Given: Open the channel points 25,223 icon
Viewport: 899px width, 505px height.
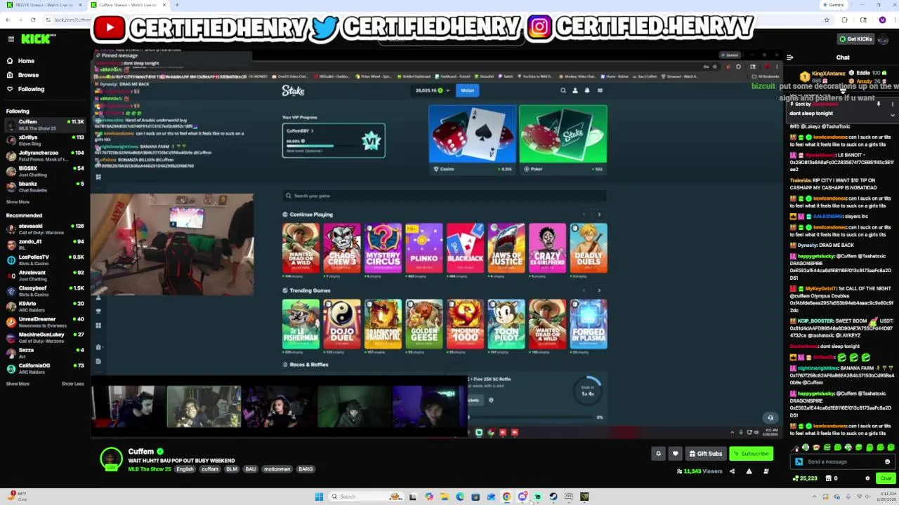Looking at the screenshot, I should click(x=804, y=478).
